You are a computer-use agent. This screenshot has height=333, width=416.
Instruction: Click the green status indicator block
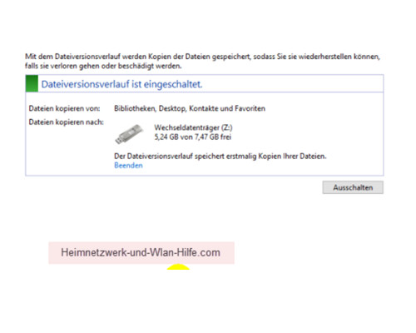[x=32, y=83]
